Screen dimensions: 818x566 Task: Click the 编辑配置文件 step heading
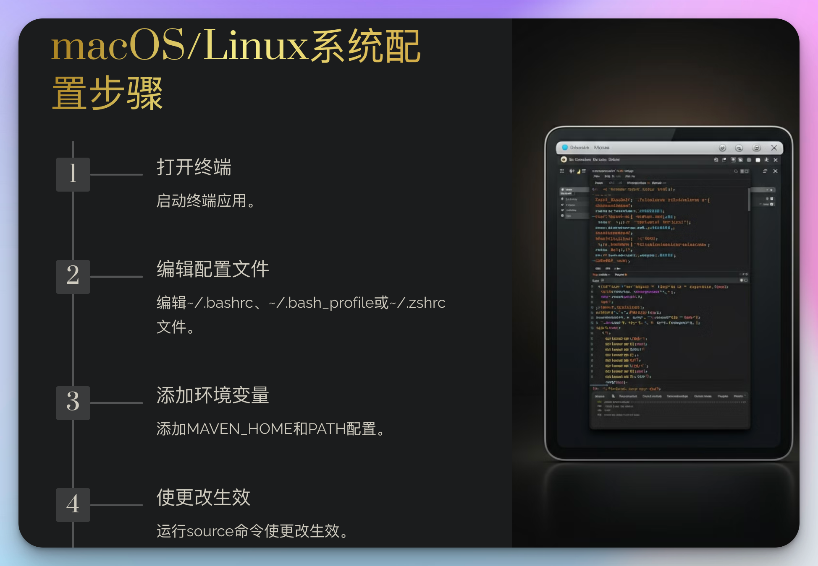[212, 269]
